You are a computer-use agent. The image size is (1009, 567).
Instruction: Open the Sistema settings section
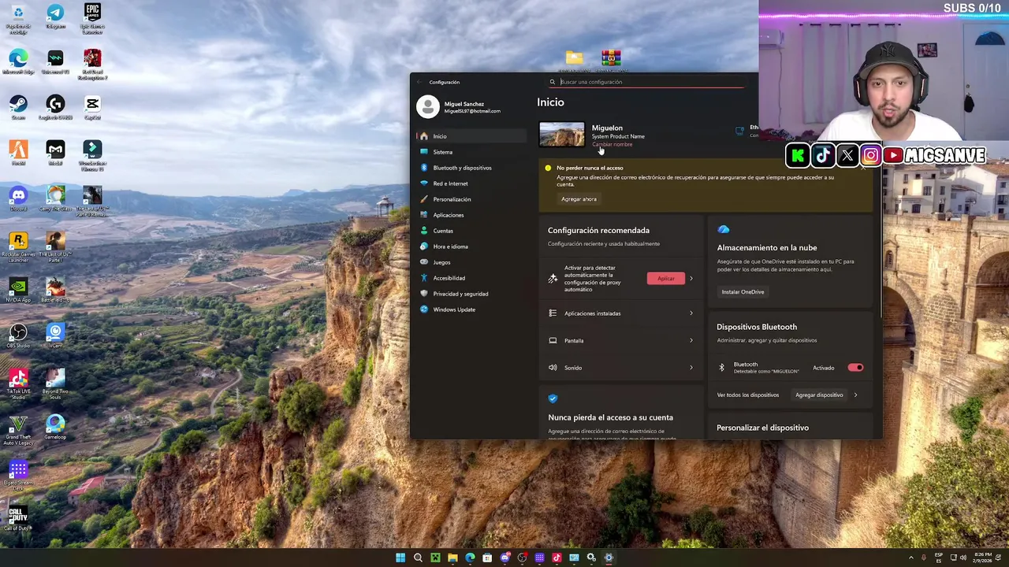471,152
